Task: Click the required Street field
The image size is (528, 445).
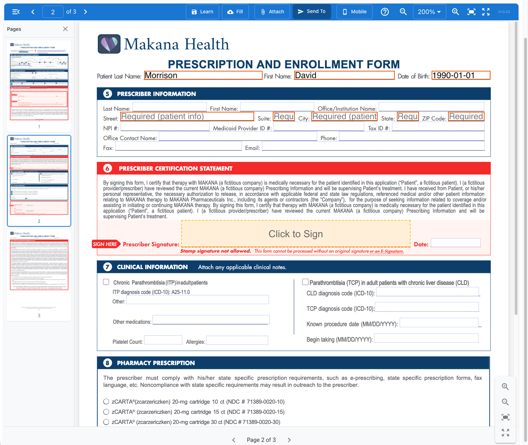Action: tap(187, 117)
